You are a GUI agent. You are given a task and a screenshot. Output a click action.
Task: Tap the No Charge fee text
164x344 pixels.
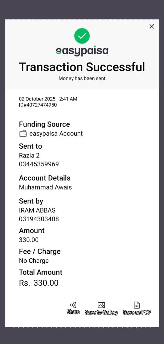pyautogui.click(x=34, y=261)
